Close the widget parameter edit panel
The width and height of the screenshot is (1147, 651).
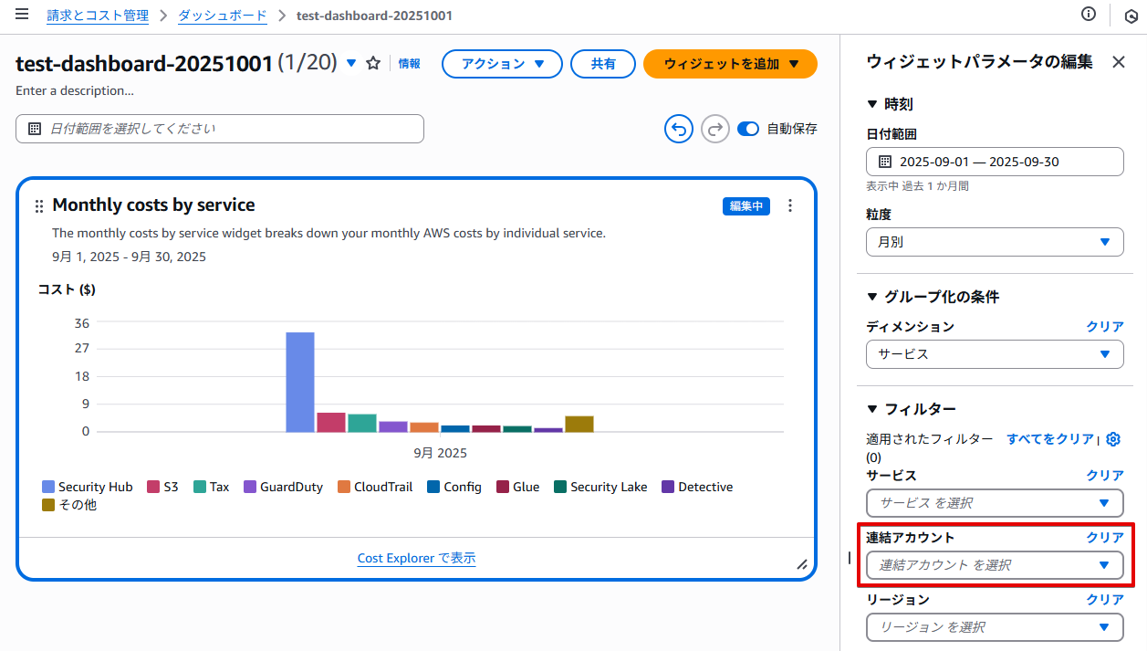1118,62
